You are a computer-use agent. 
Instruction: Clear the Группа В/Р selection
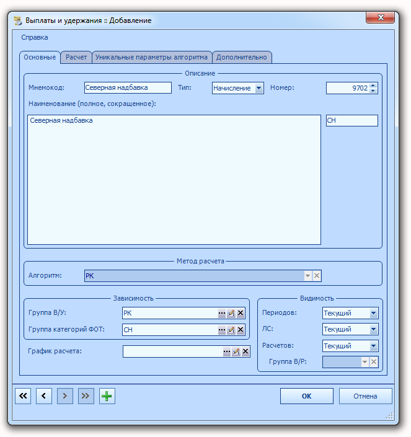click(374, 362)
